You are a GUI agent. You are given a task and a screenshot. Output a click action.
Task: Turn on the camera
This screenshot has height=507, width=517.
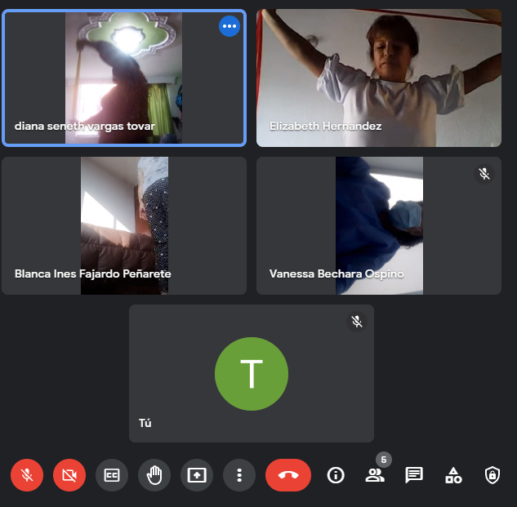(69, 475)
